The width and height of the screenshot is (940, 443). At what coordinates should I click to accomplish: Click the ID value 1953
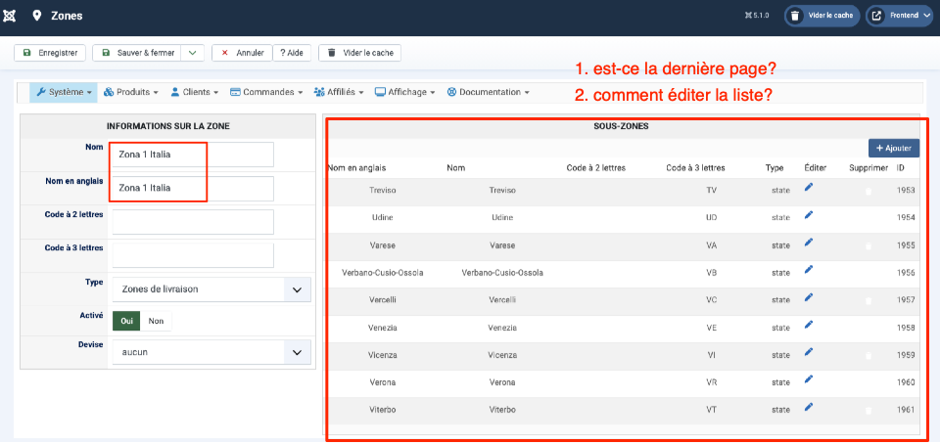(x=906, y=191)
